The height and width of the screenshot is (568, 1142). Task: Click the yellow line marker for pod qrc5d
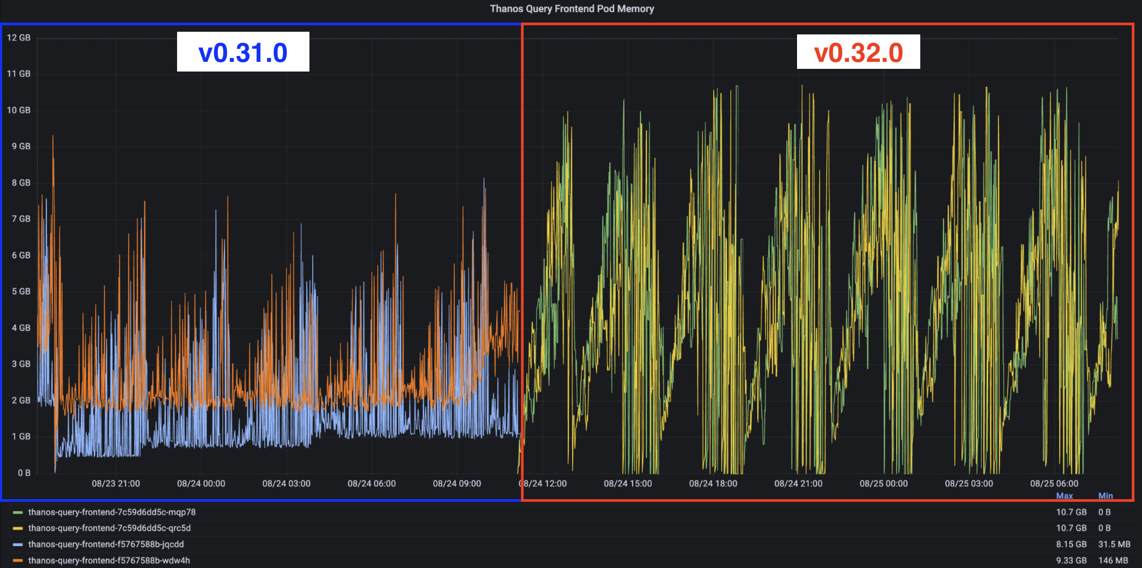[17, 528]
